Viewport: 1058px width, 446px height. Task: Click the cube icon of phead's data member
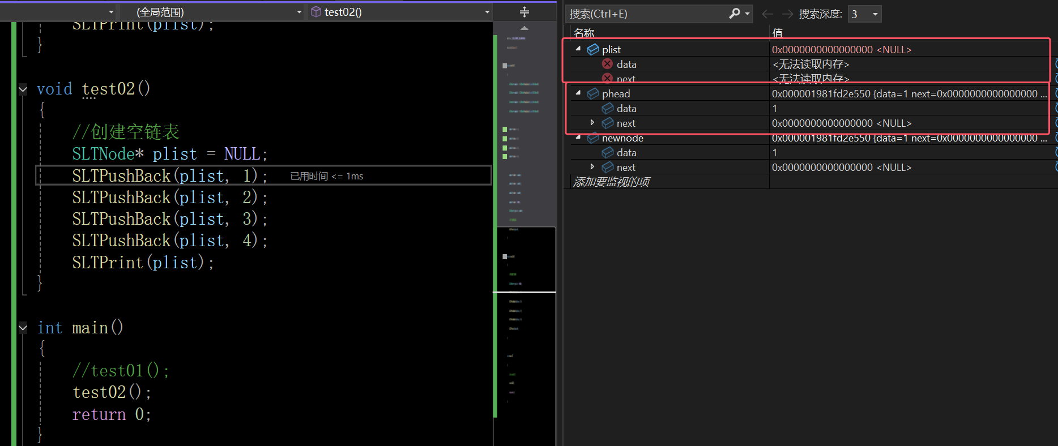pyautogui.click(x=608, y=108)
